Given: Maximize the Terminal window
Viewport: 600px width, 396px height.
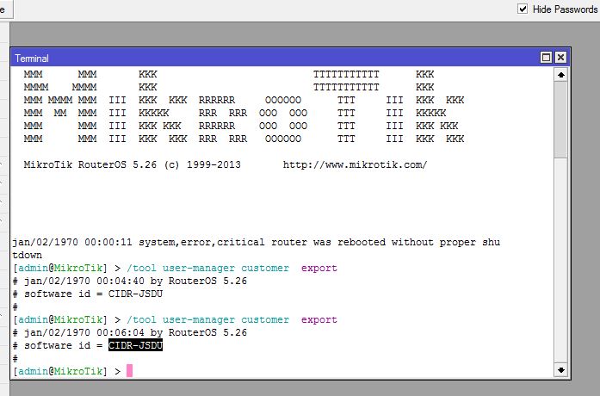Looking at the screenshot, I should [546, 58].
